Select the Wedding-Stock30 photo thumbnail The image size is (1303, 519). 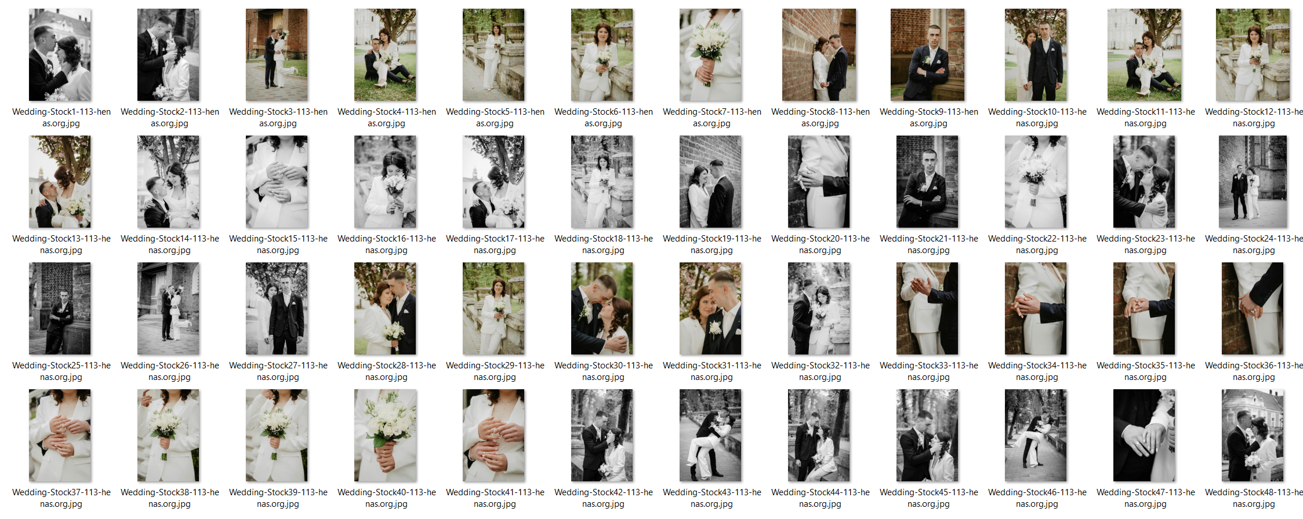point(602,308)
